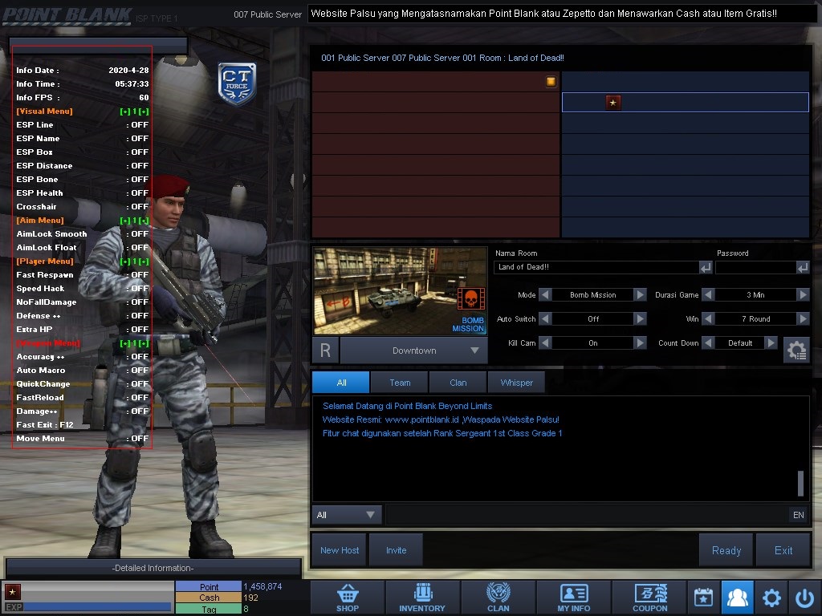The image size is (822, 616).
Task: Click the Tag balance label
Action: tap(209, 610)
